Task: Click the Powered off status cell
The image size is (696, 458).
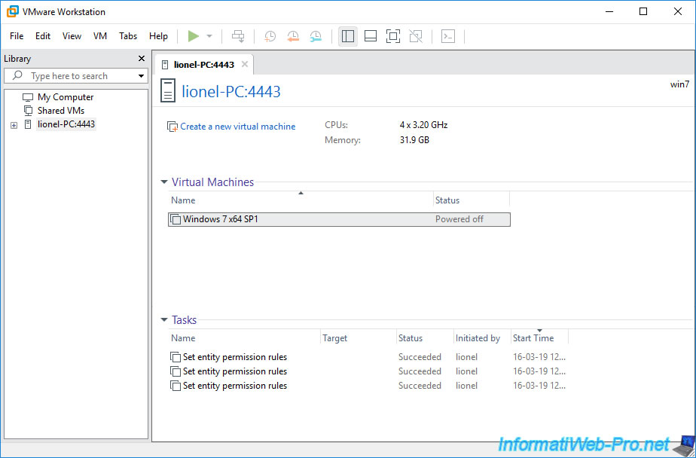Action: (459, 219)
